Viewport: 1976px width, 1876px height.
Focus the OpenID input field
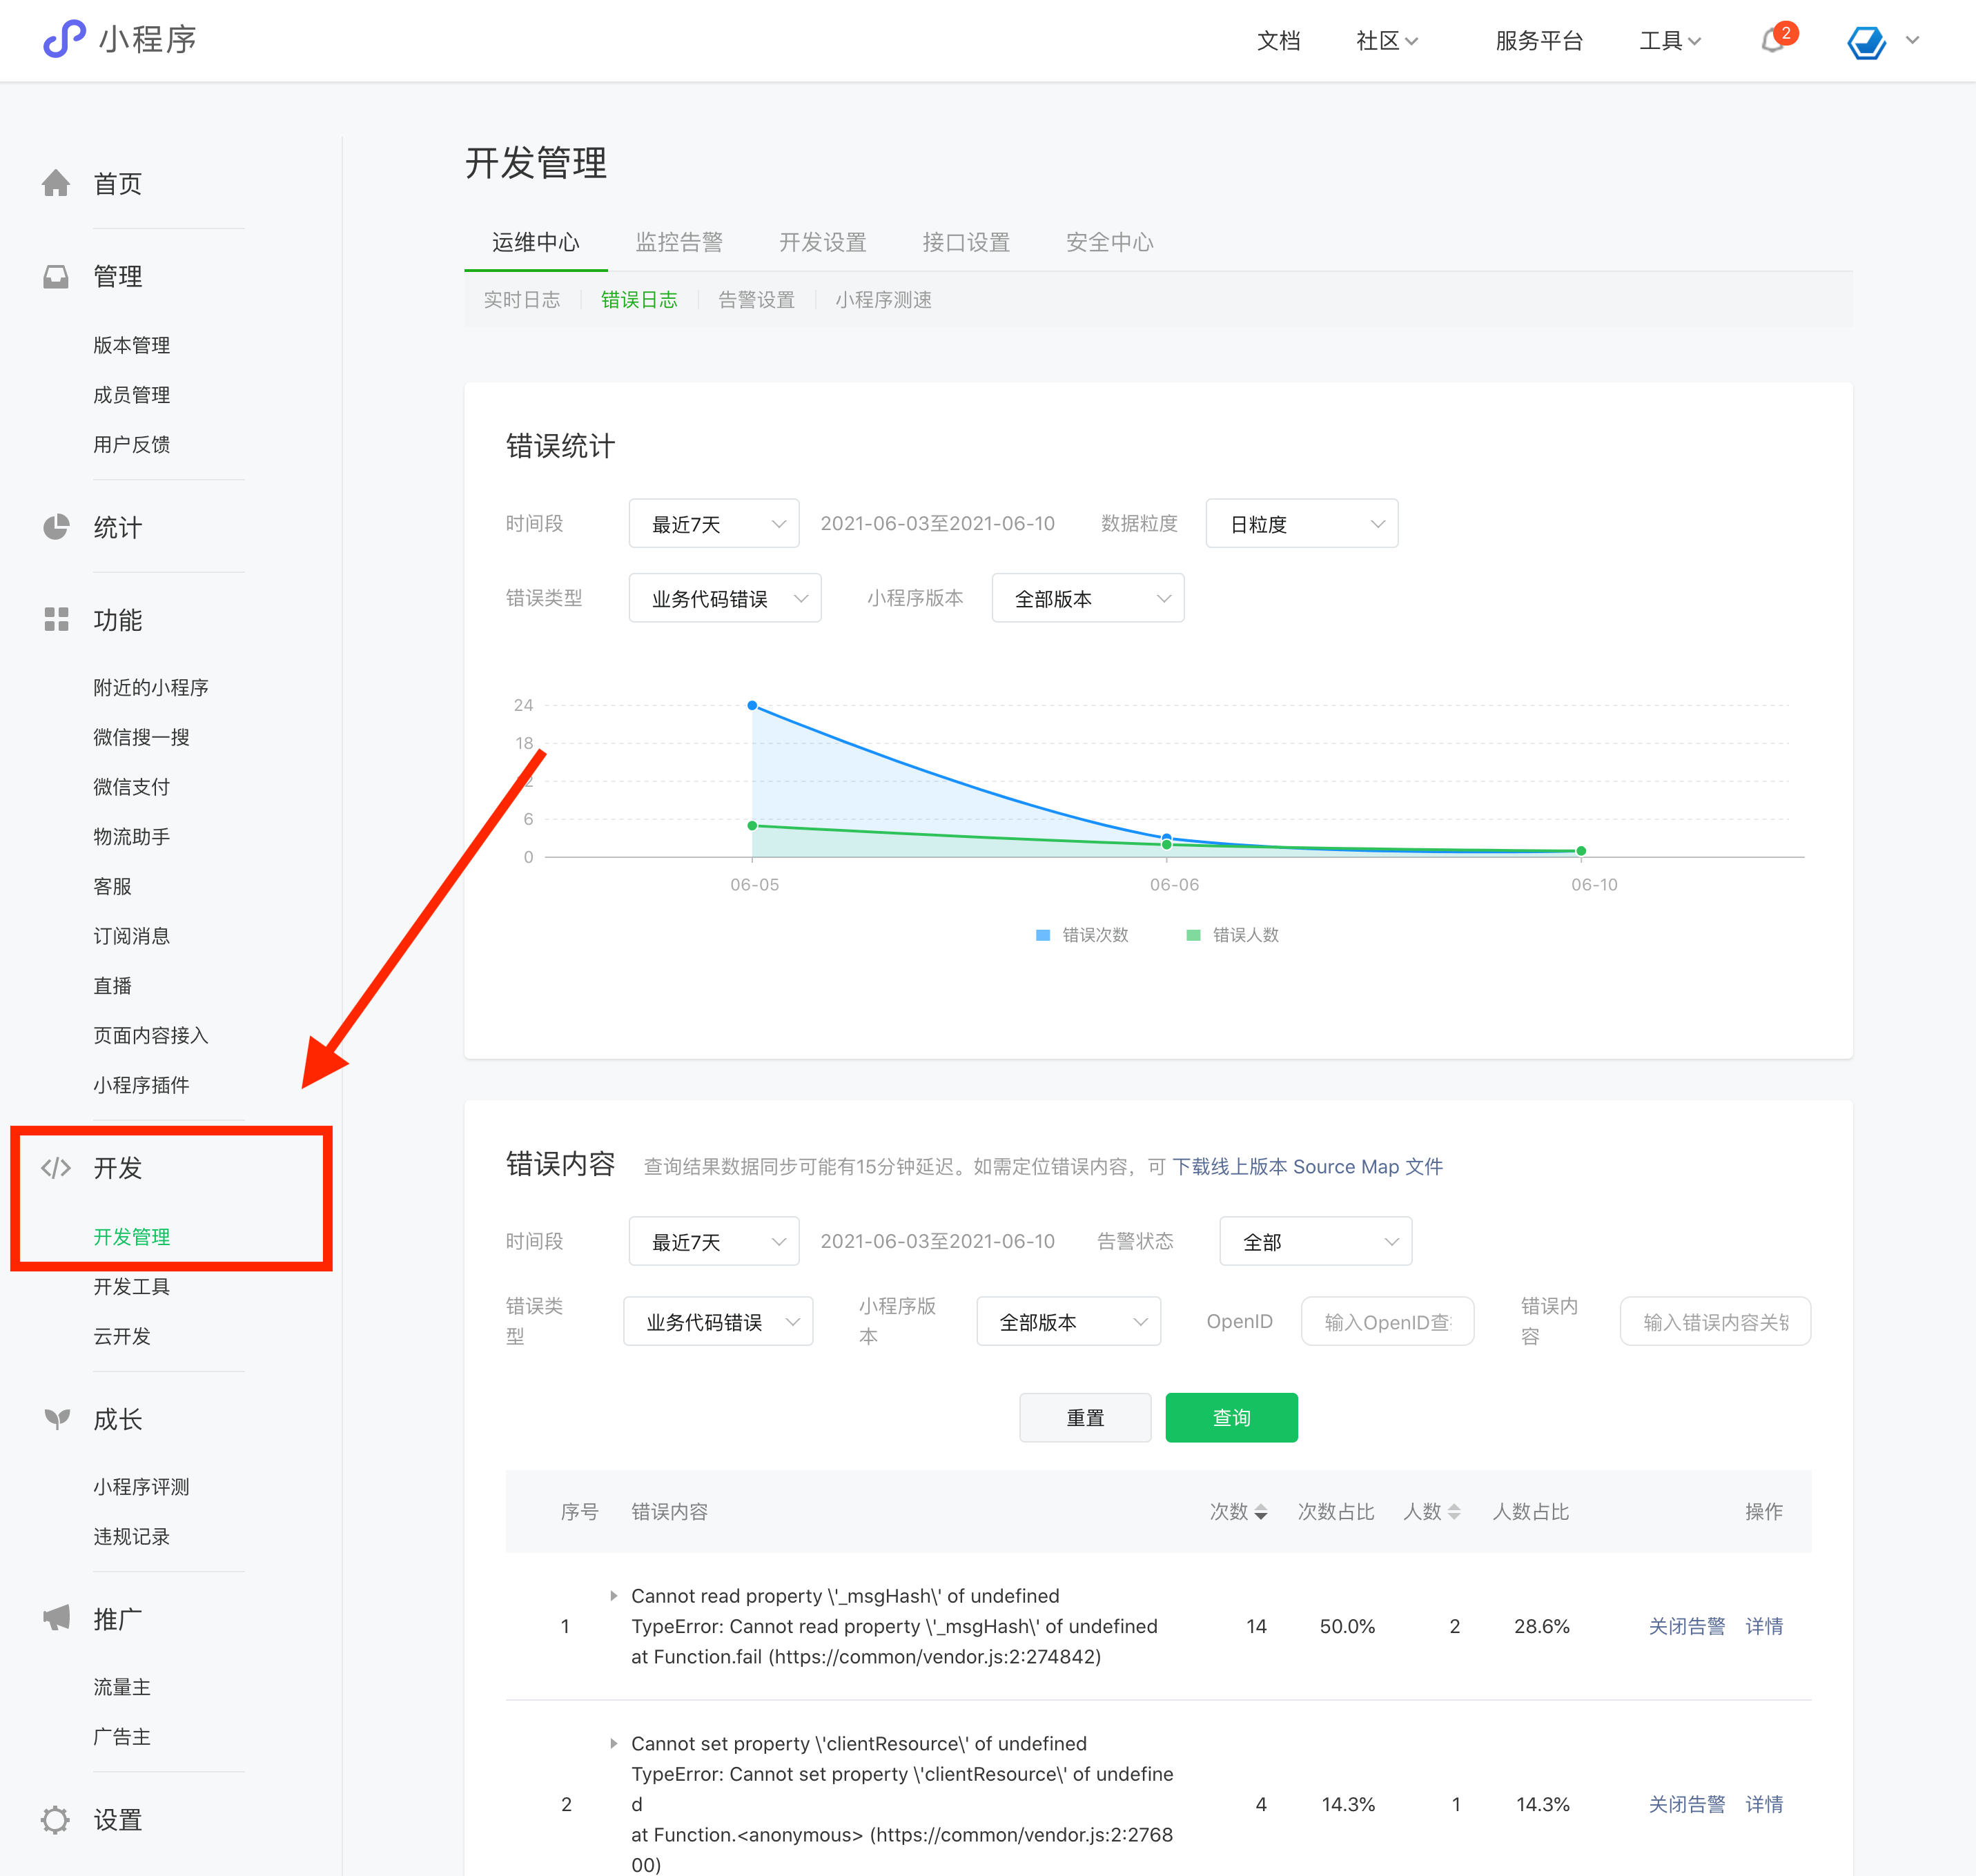tap(1387, 1321)
